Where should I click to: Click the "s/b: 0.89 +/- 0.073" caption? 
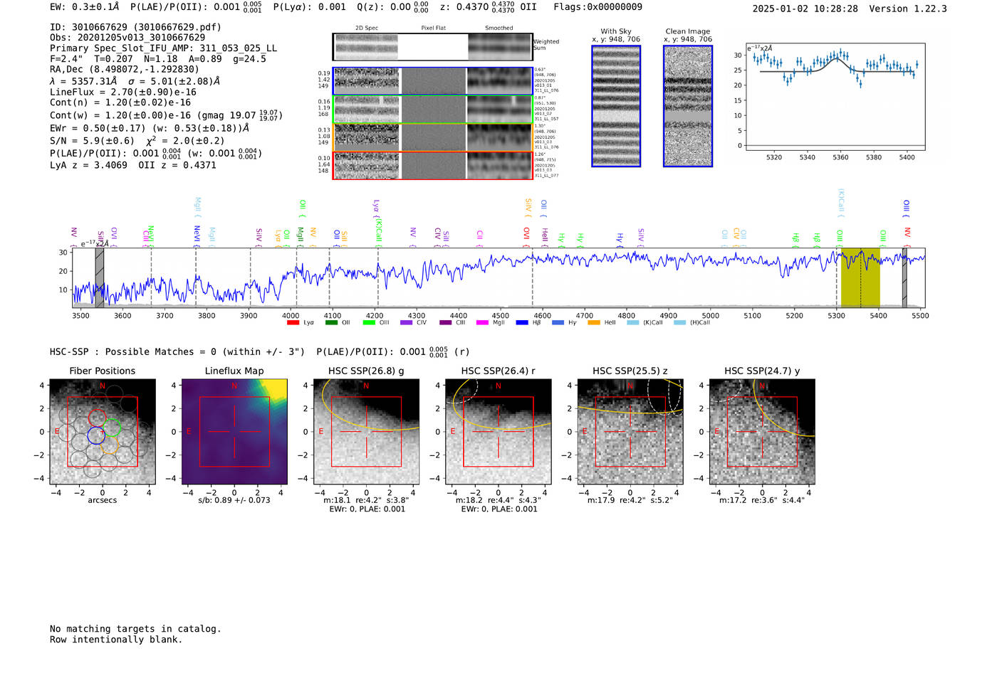pyautogui.click(x=234, y=500)
